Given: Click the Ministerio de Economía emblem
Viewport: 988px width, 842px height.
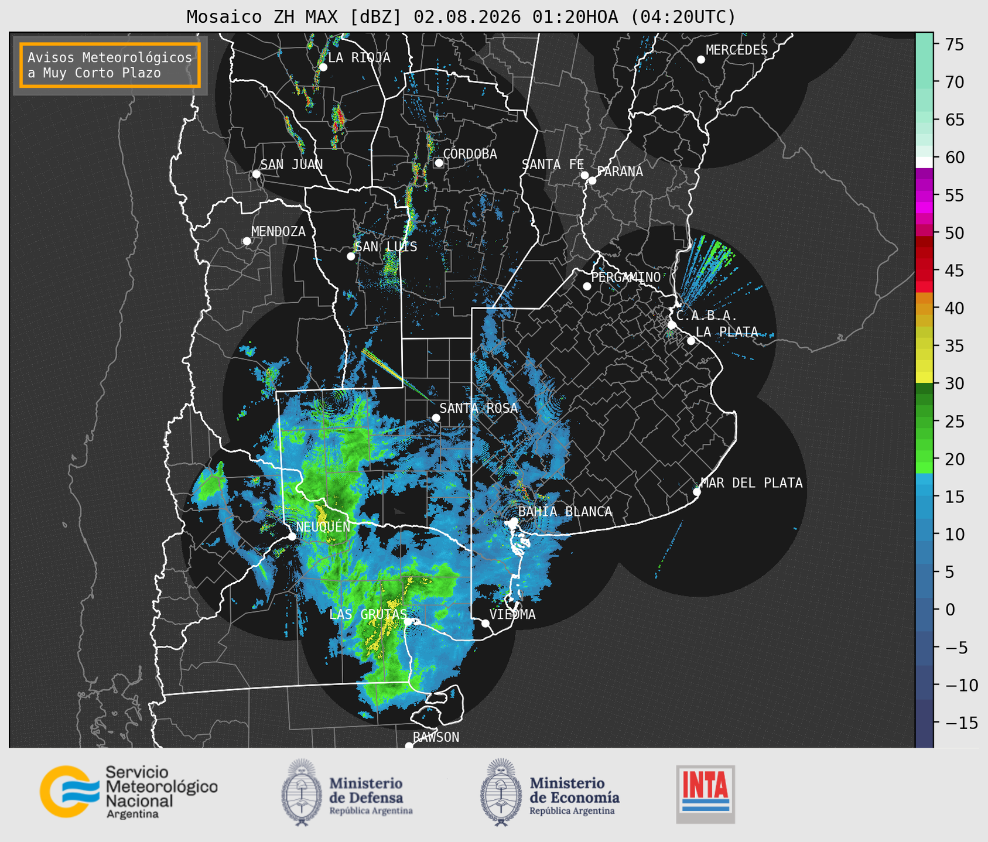Looking at the screenshot, I should click(x=500, y=793).
